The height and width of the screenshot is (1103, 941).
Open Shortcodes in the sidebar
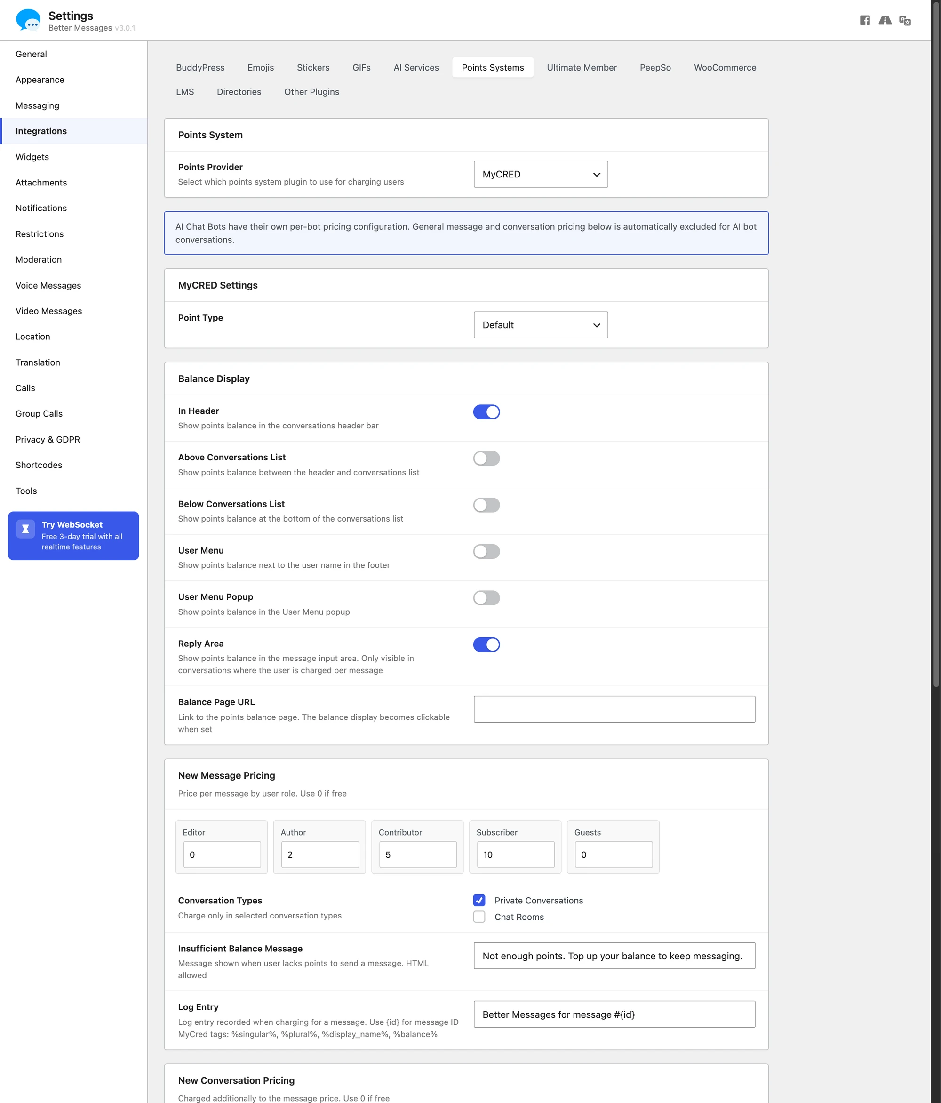[73, 465]
